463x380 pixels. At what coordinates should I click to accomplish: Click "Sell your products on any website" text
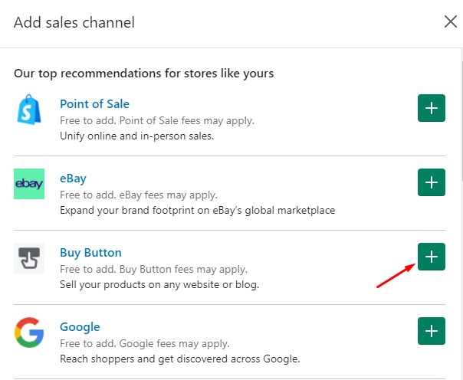(x=159, y=285)
